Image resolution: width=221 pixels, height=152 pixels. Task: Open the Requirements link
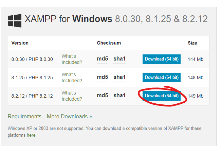coord(24,116)
